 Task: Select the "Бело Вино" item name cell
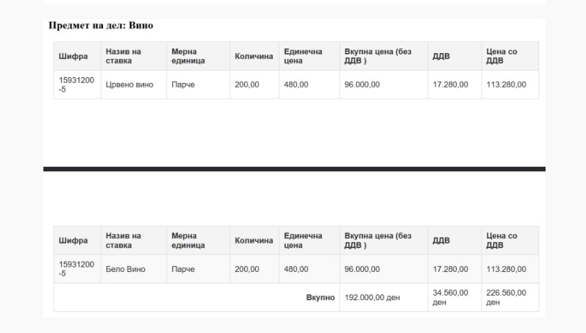[x=125, y=269]
